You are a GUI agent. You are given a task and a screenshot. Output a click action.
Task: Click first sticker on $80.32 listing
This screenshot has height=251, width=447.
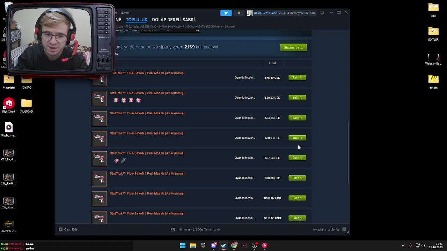click(x=116, y=100)
